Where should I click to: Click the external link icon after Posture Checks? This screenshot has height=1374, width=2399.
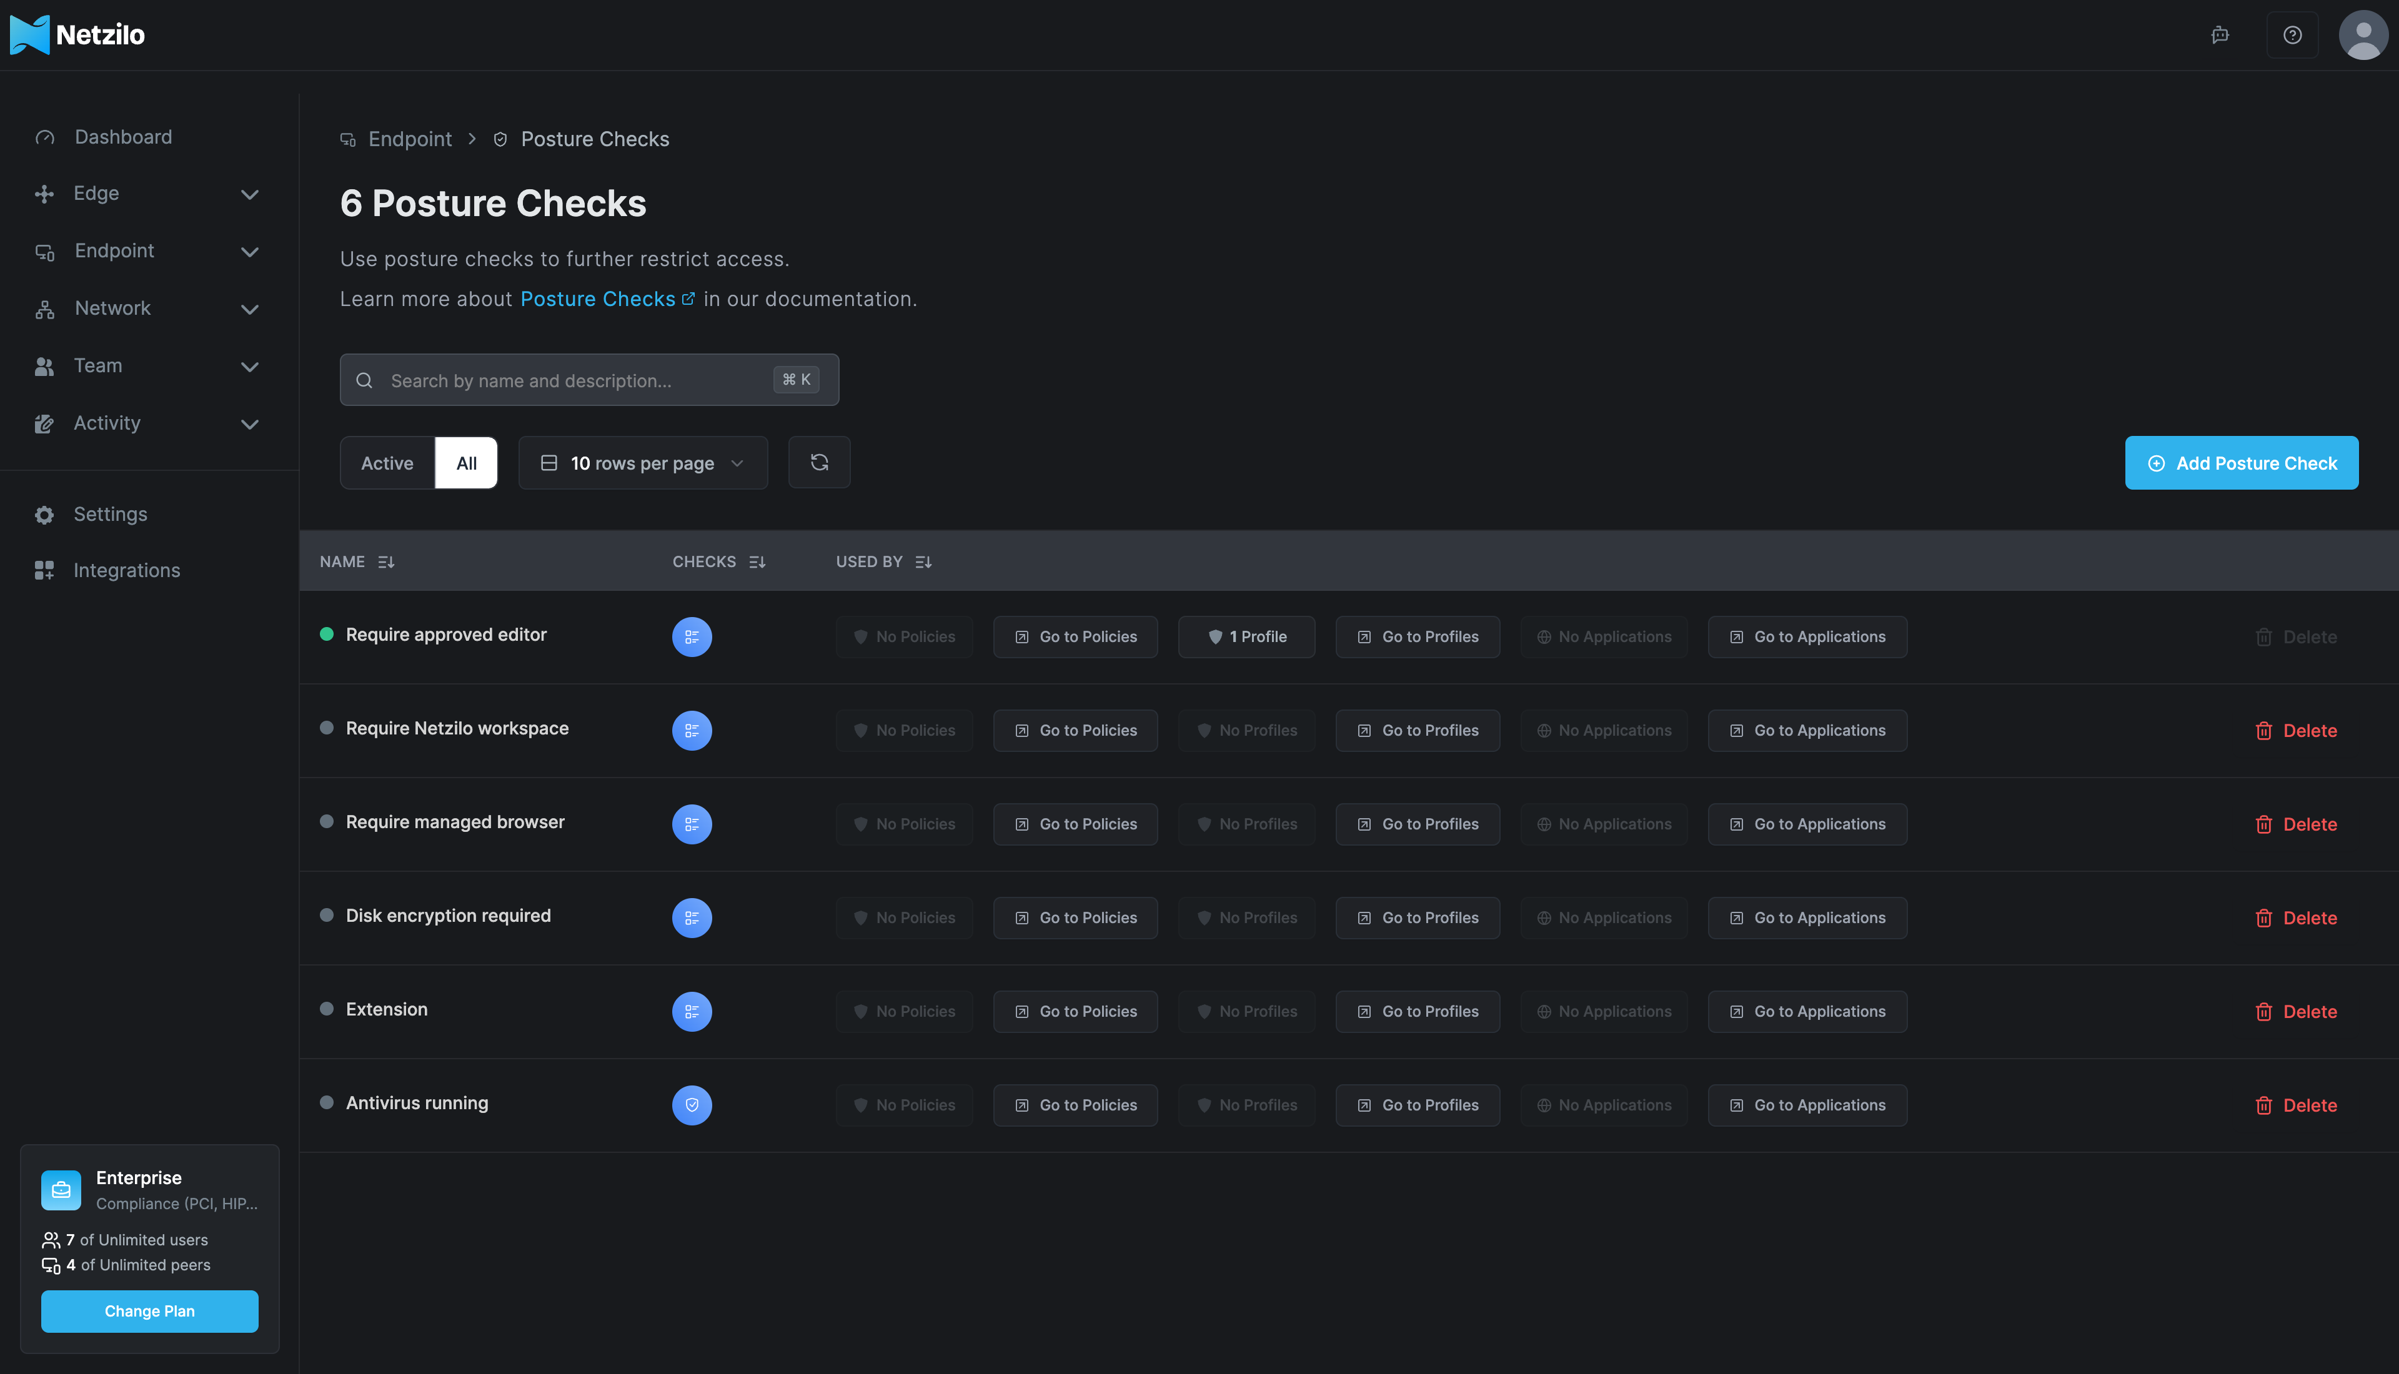pyautogui.click(x=688, y=299)
